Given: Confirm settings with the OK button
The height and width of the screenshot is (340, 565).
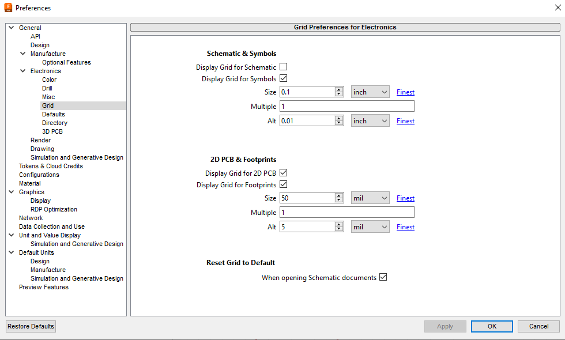Looking at the screenshot, I should pos(491,326).
